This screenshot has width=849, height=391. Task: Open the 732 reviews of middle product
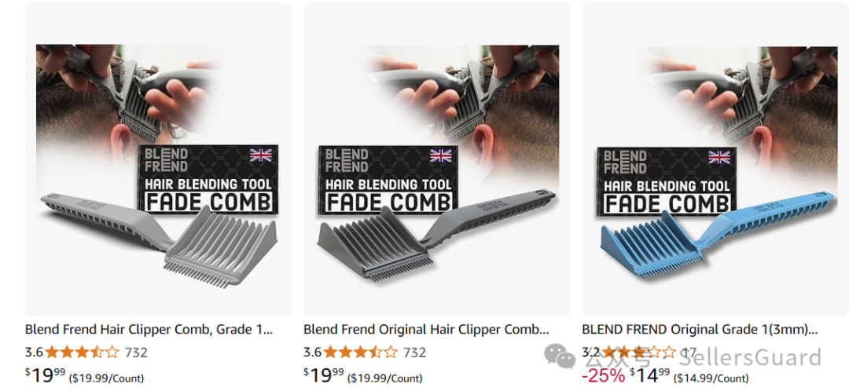[x=414, y=353]
